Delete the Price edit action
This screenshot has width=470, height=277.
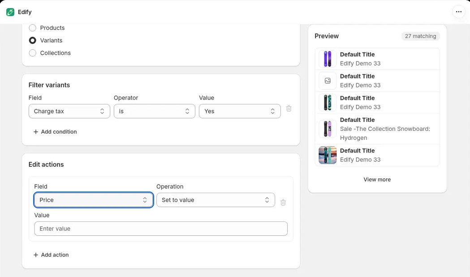(x=283, y=202)
